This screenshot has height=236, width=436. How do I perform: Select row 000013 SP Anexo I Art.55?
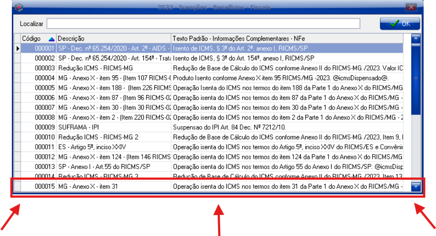(114, 166)
